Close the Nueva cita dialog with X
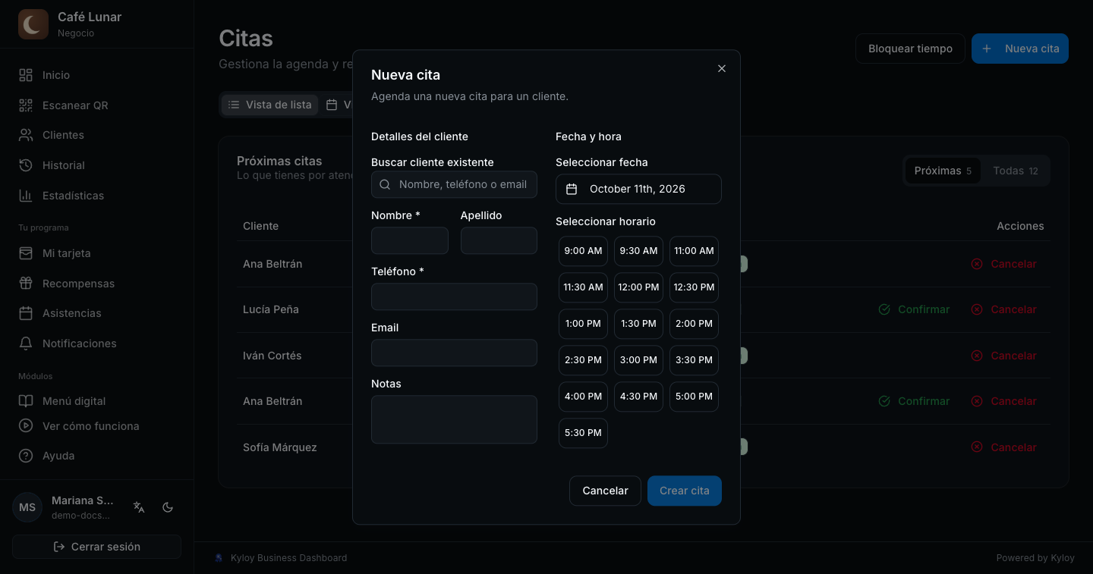 [x=722, y=68]
